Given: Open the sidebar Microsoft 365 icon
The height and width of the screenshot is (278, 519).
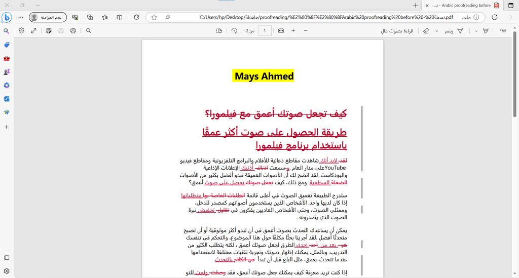Looking at the screenshot, I should tap(6, 85).
